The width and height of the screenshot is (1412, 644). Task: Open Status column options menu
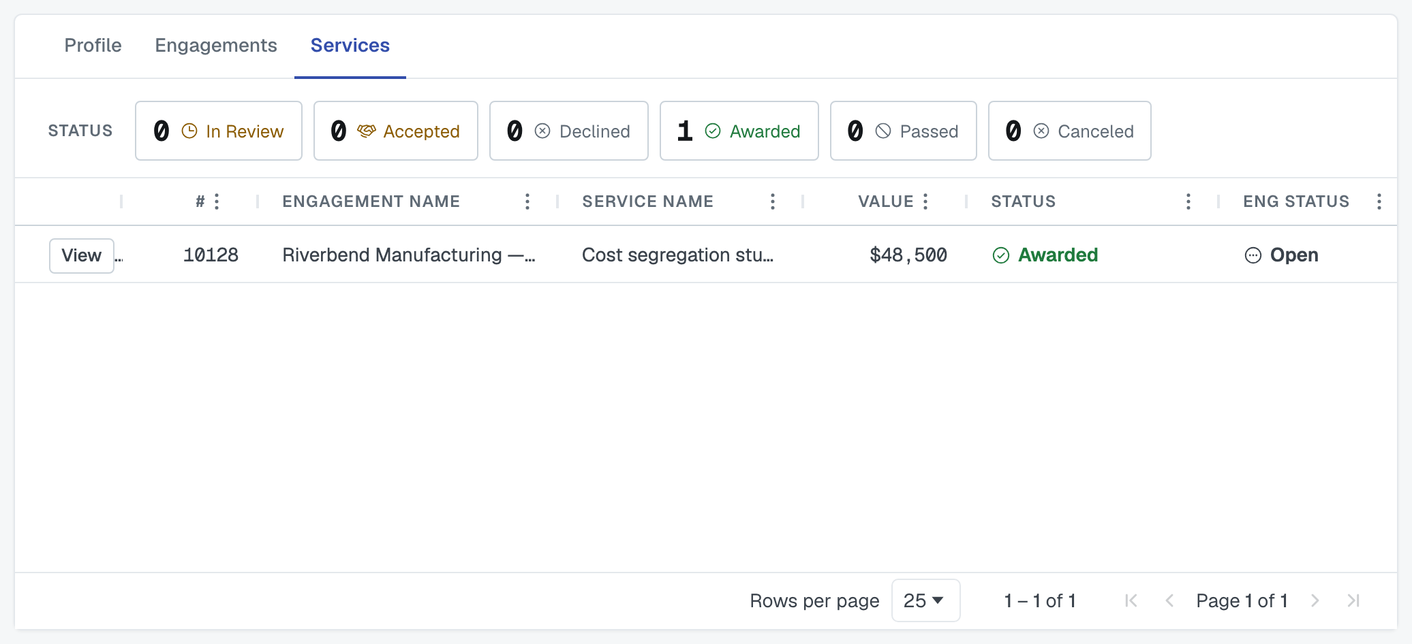pos(1188,202)
